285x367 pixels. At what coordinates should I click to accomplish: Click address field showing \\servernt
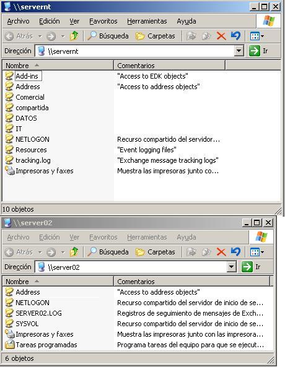(x=136, y=51)
